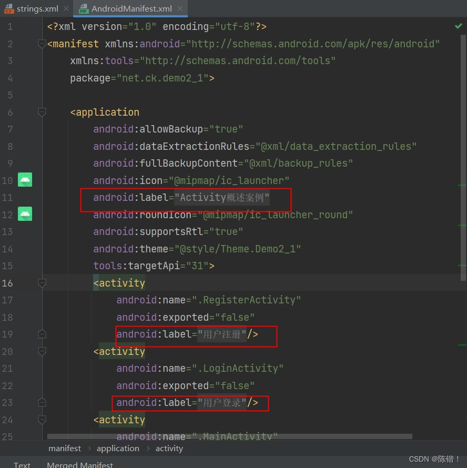
Task: Select the activity breadcrumb
Action: click(169, 449)
